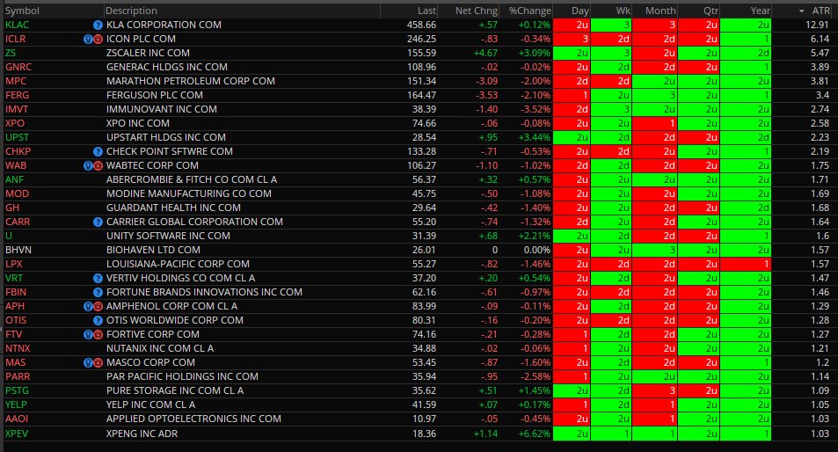The width and height of the screenshot is (838, 452).
Task: Sort by the Symbol column header
Action: pyautogui.click(x=23, y=11)
